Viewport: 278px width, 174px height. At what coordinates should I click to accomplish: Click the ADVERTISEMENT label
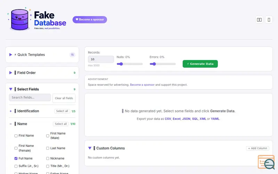pyautogui.click(x=98, y=79)
